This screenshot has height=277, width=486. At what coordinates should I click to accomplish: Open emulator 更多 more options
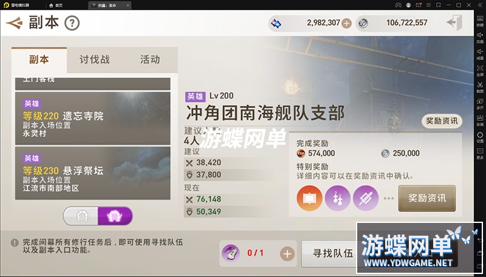(x=480, y=154)
